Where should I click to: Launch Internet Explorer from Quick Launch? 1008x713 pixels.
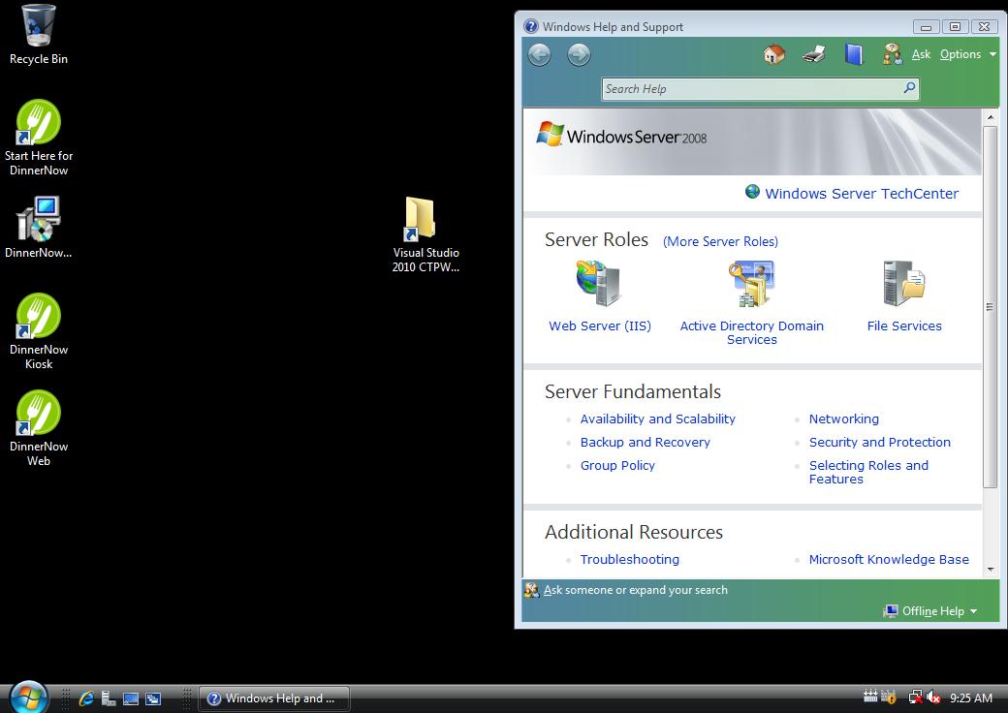(x=86, y=698)
